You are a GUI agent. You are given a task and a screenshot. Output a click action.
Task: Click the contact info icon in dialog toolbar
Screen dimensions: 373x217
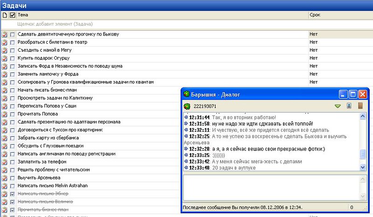pyautogui.click(x=349, y=106)
